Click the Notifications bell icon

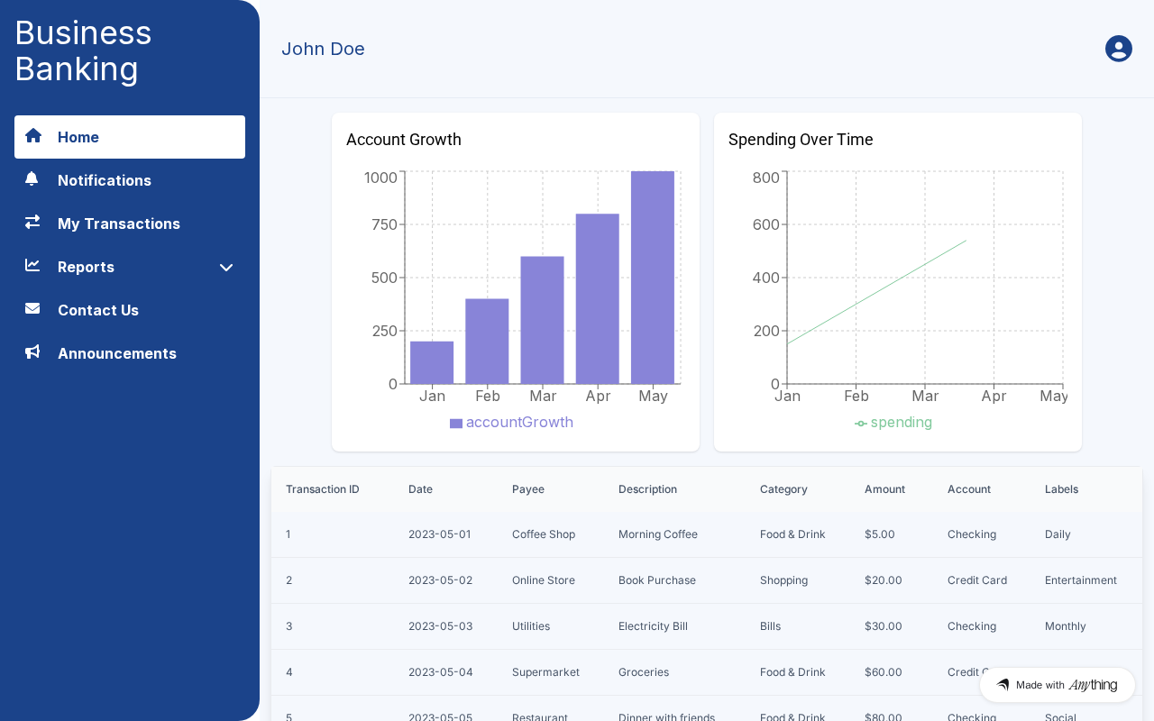pos(32,178)
